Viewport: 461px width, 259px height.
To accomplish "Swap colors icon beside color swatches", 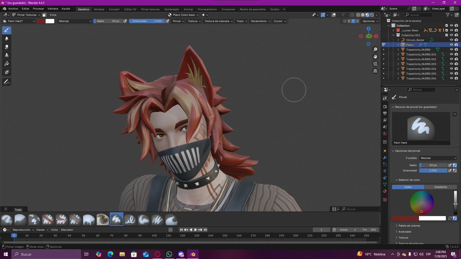I will pos(450,218).
